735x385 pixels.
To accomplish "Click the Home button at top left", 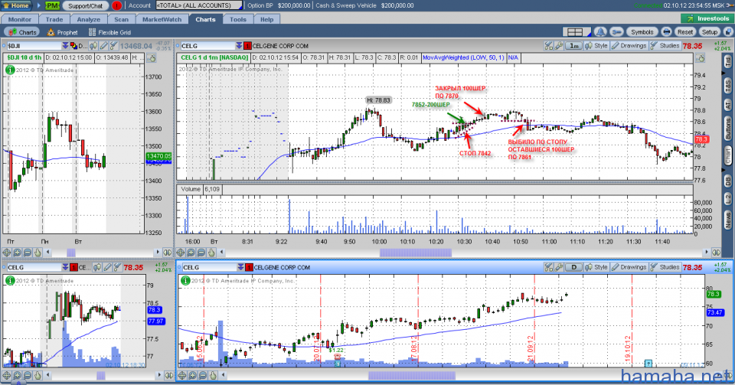I will pos(16,5).
